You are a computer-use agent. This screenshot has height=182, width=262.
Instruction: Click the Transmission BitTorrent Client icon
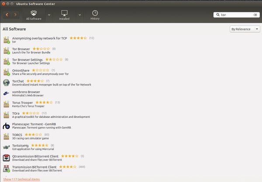pos(7,168)
